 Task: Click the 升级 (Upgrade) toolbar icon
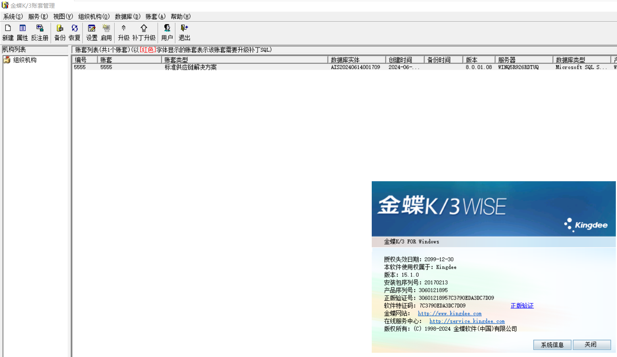123,32
